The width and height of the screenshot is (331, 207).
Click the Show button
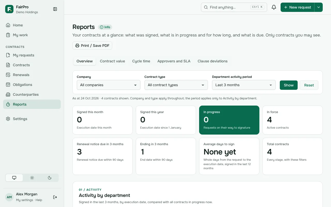click(x=289, y=85)
